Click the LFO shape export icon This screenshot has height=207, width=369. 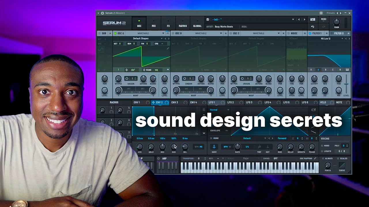(314, 110)
